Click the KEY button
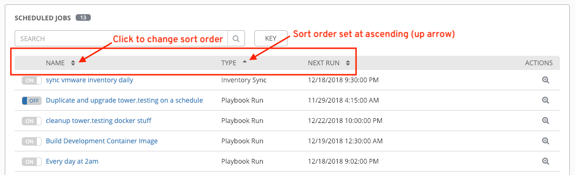The height and width of the screenshot is (175, 575). pos(271,39)
